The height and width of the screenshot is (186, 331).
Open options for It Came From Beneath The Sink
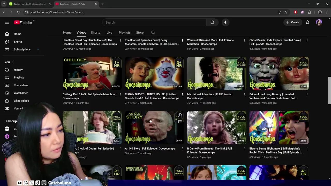245,149
